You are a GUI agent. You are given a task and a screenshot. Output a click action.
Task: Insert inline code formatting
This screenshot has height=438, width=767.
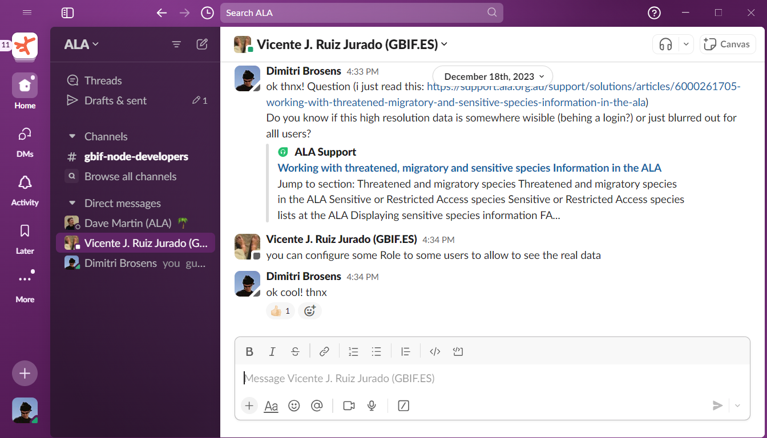pyautogui.click(x=435, y=352)
